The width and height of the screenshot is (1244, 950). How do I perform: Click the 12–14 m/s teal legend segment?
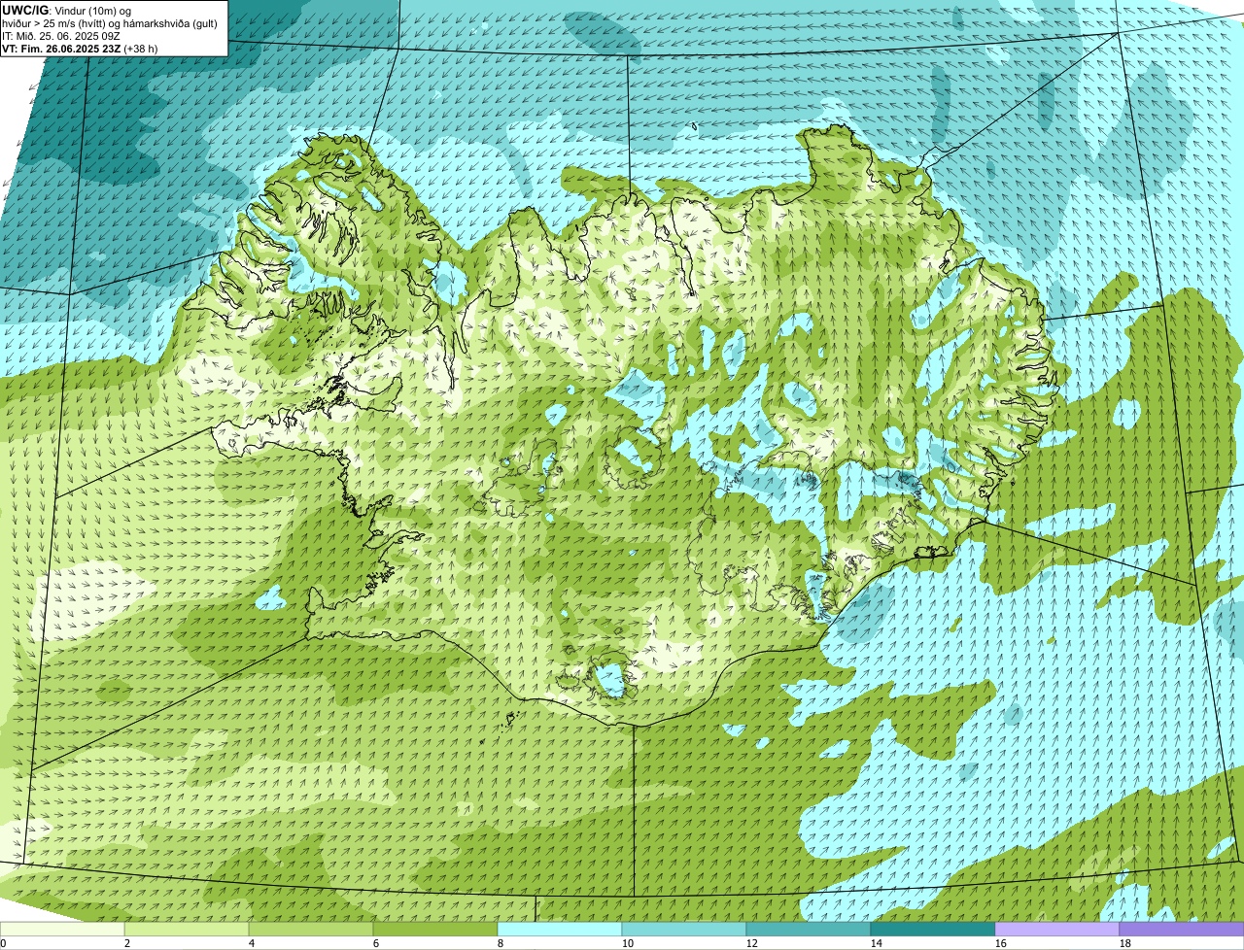point(809,929)
